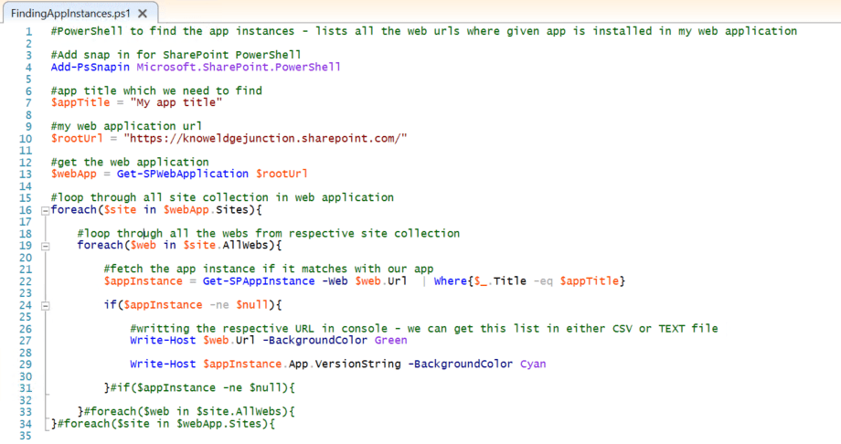Click the Get-SPAppInstance cmdlet on line 22
841x444 pixels.
pyautogui.click(x=259, y=281)
